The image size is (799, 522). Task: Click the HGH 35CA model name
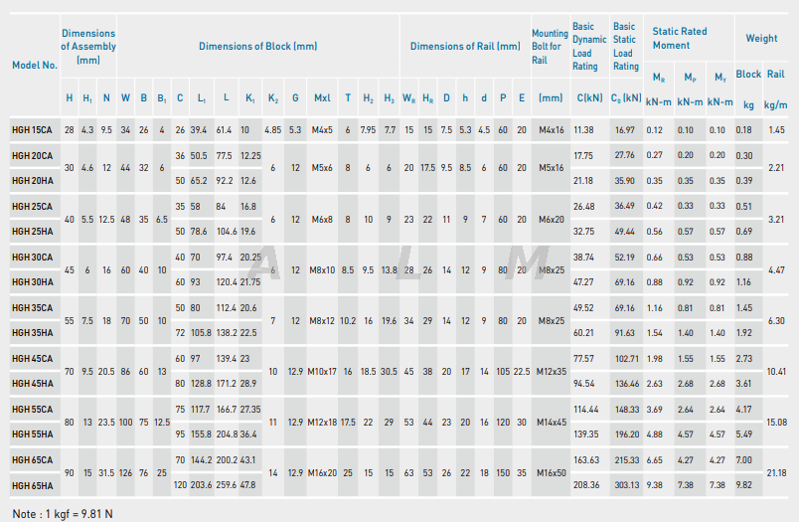(32, 308)
